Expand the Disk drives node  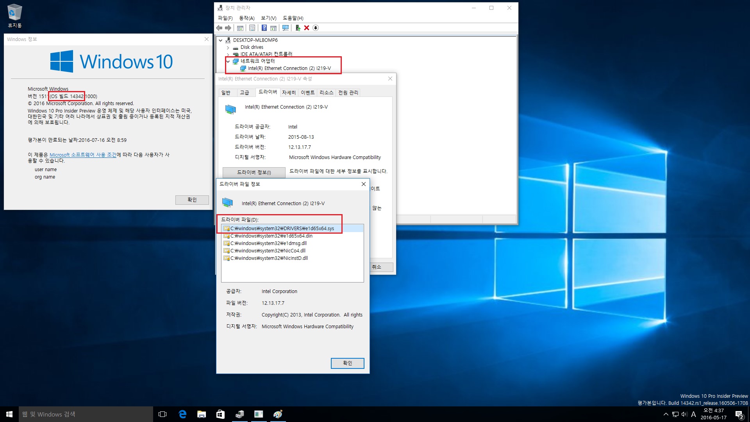tap(228, 47)
